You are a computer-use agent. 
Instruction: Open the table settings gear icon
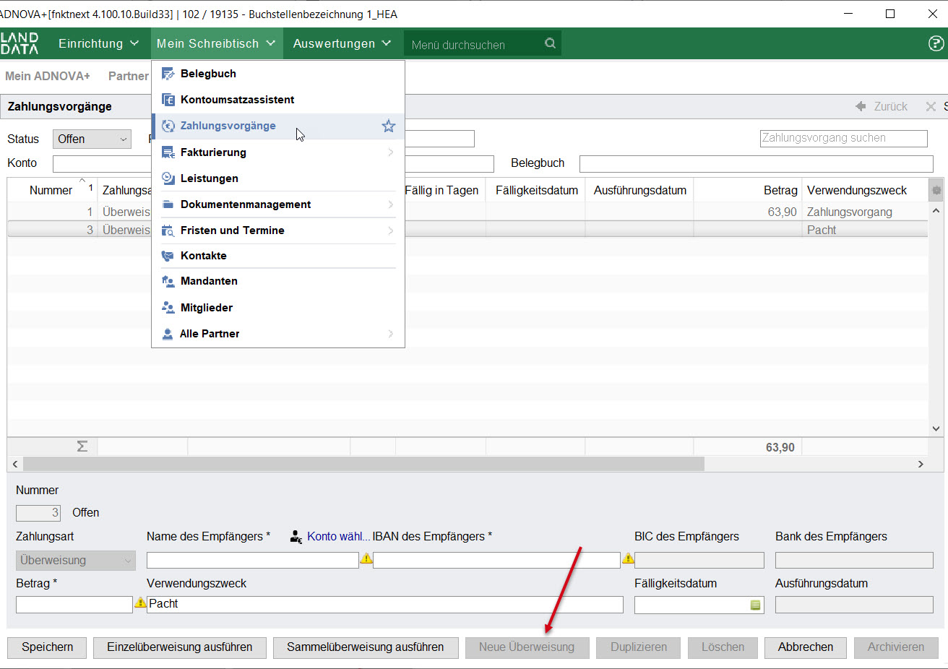[936, 190]
